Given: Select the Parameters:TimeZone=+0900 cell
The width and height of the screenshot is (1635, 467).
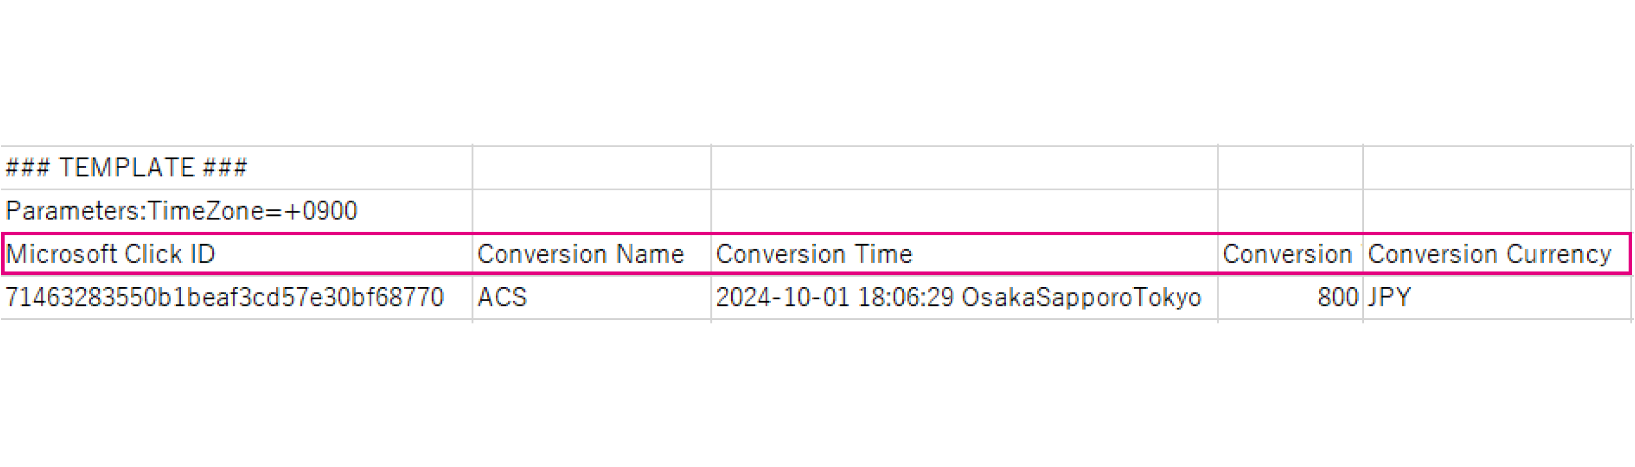Looking at the screenshot, I should click(x=236, y=211).
